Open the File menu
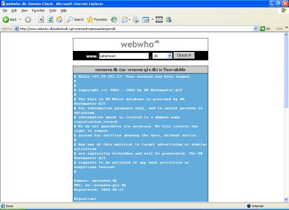Screen dimensions: 289x210 coord(5,11)
